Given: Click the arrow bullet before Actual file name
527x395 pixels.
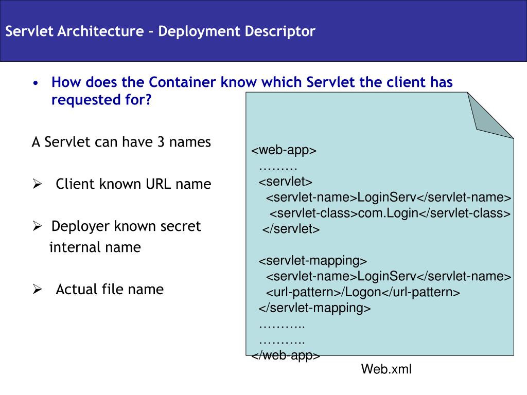Looking at the screenshot, I should (x=37, y=289).
